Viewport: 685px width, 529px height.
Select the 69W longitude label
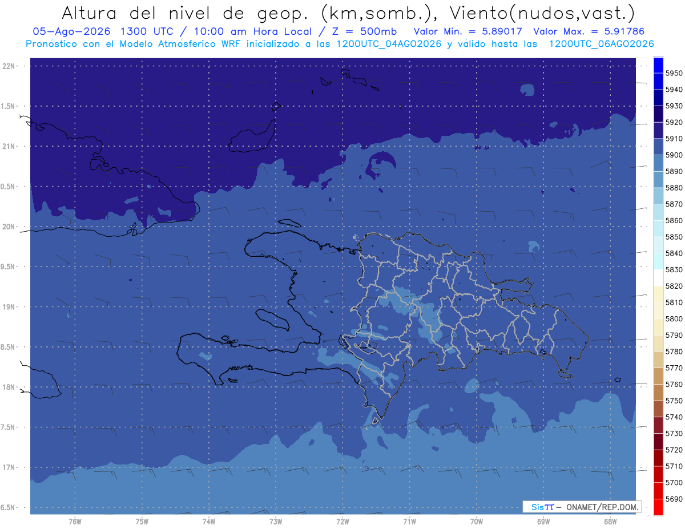pos(543,522)
